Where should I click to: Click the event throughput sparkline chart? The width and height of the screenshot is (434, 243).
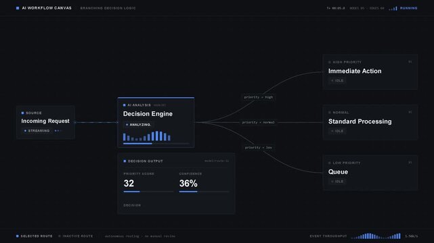pyautogui.click(x=376, y=236)
